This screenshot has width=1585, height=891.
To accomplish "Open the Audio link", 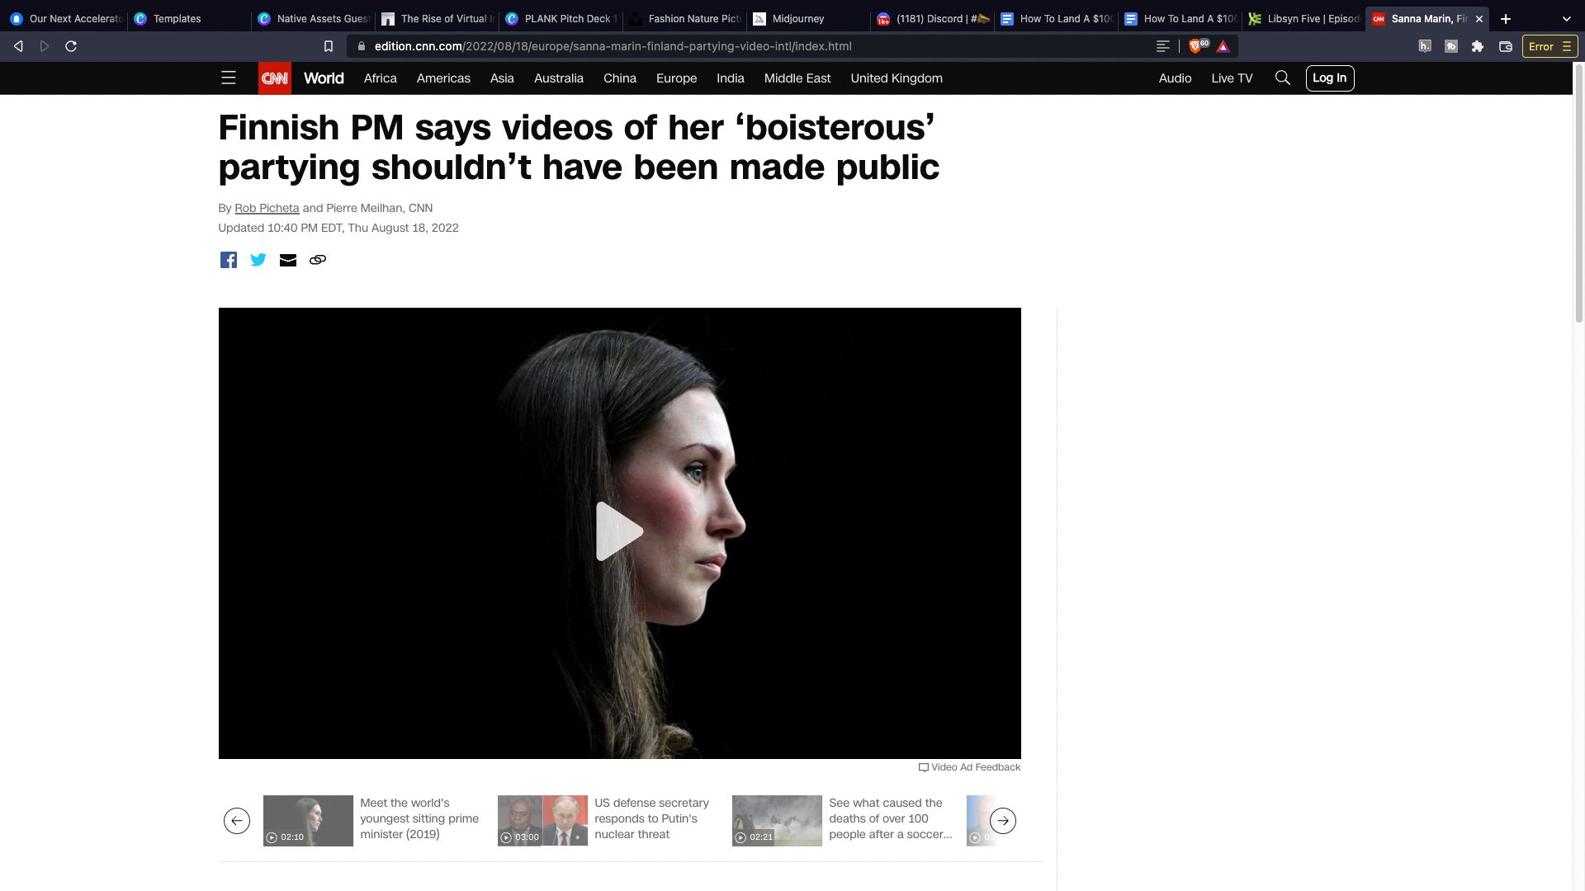I will point(1175,78).
